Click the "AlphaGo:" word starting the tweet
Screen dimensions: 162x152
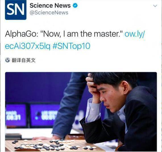tap(22, 34)
